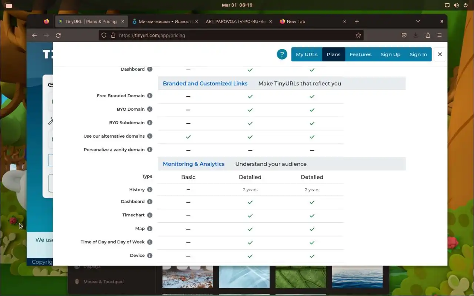Open My URLs in the TinyURL navigation
This screenshot has width=474, height=296.
click(307, 54)
